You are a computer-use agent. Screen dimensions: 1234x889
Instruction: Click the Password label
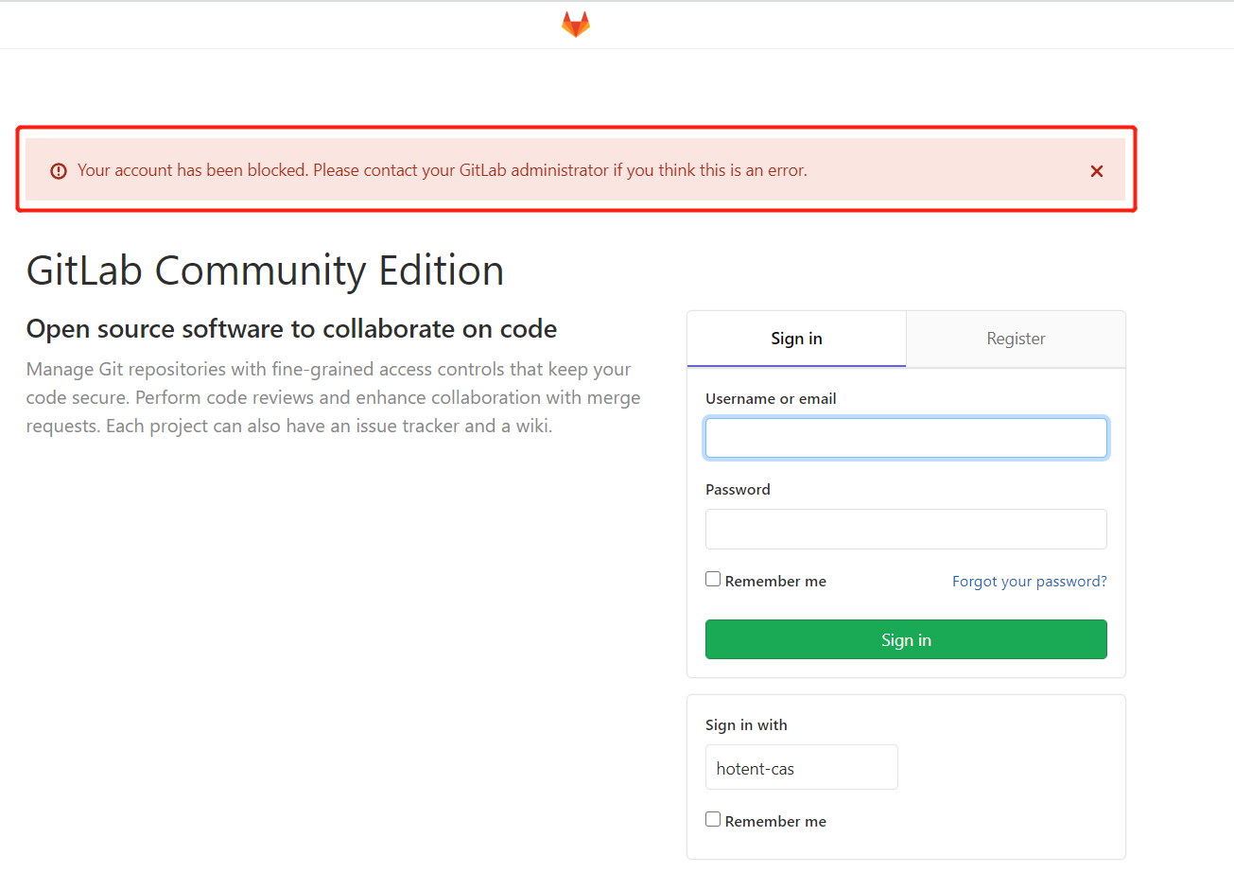738,490
